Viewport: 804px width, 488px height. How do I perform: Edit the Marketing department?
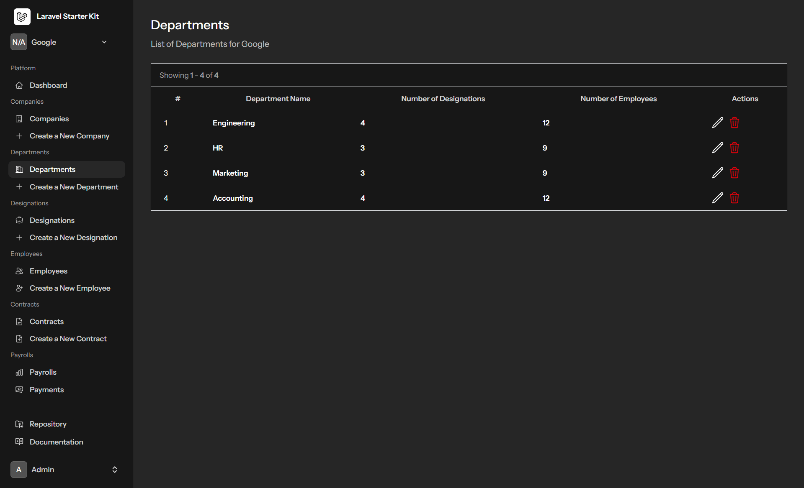pyautogui.click(x=717, y=173)
